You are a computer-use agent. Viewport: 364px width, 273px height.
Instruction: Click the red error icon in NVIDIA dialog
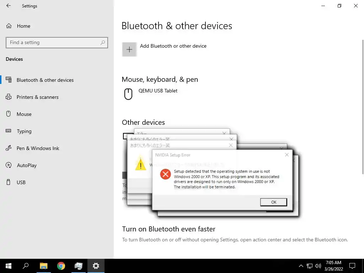pyautogui.click(x=165, y=174)
